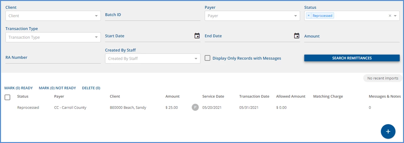Sort by Status column header
Viewport: 404px width, 143px height.
[23, 96]
